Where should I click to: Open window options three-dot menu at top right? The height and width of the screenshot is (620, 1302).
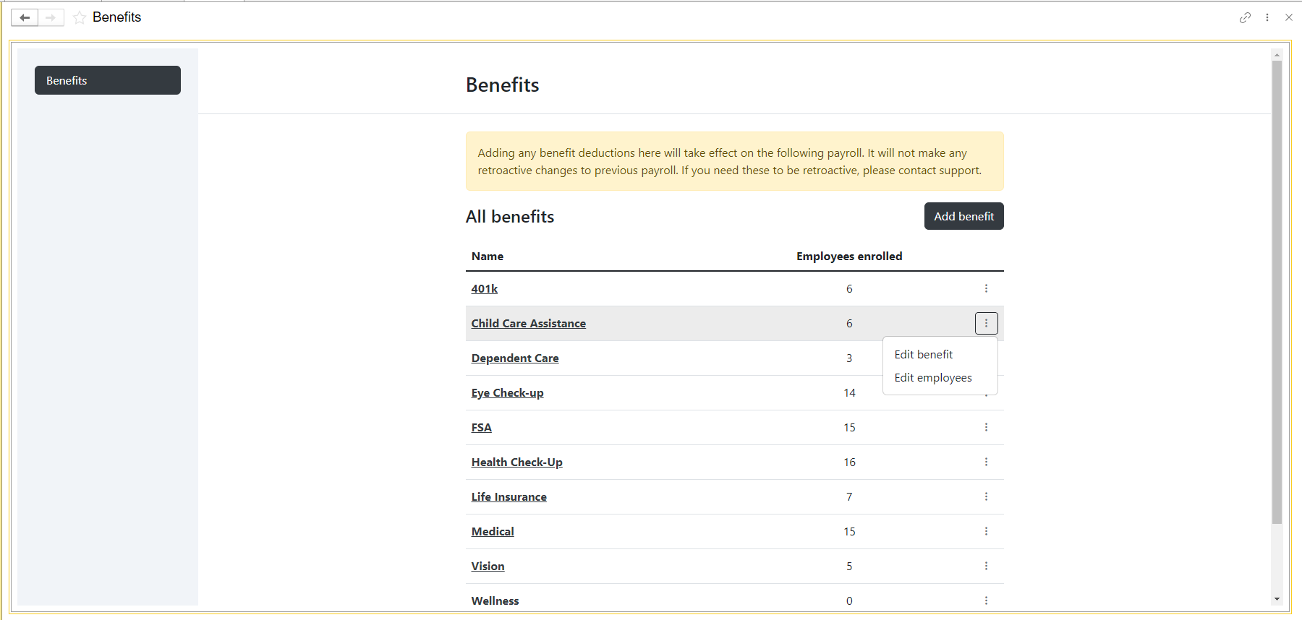[1267, 17]
